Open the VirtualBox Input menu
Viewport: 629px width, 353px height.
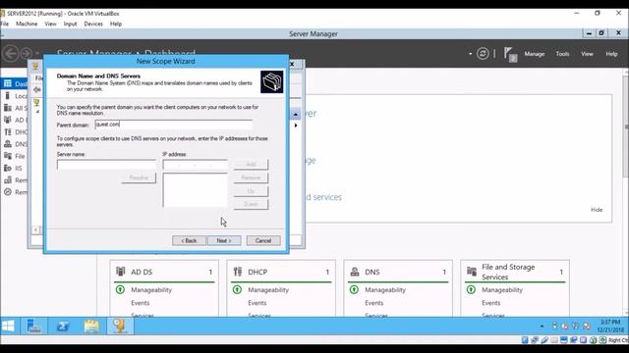(x=70, y=24)
